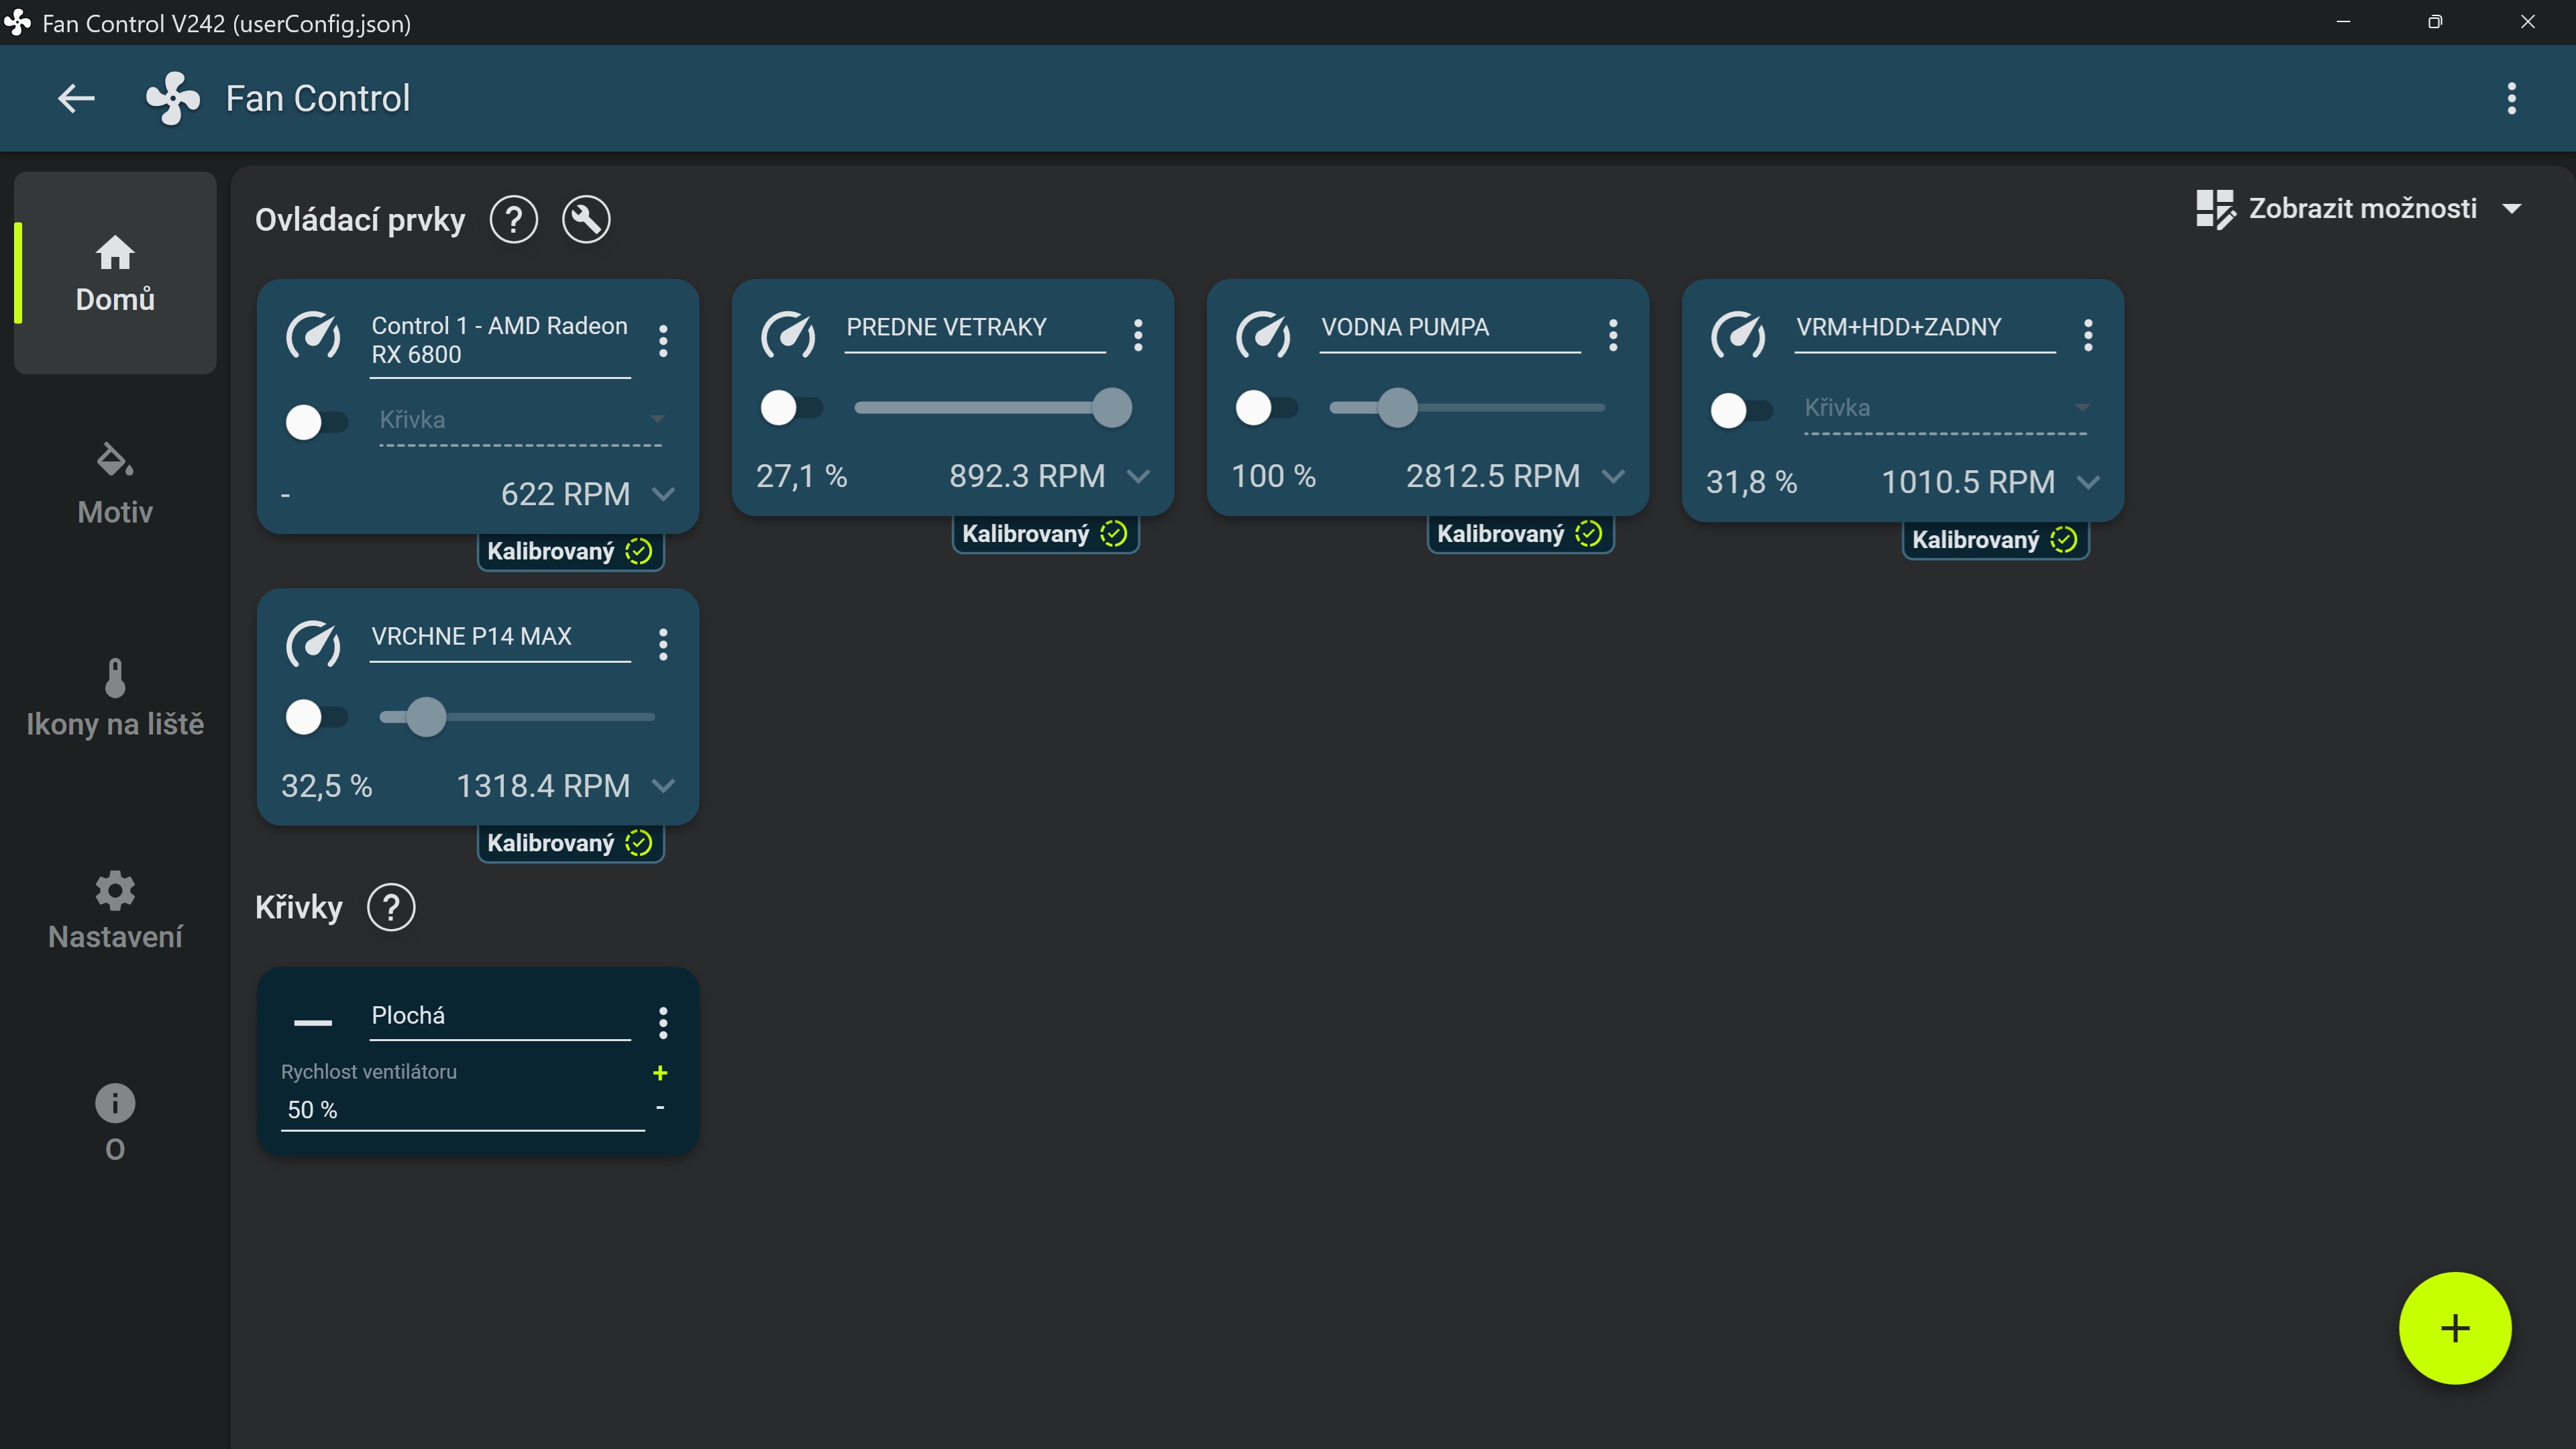Open the three-dot menu on Plochá curve card
Image resolution: width=2576 pixels, height=1449 pixels.
point(663,1022)
